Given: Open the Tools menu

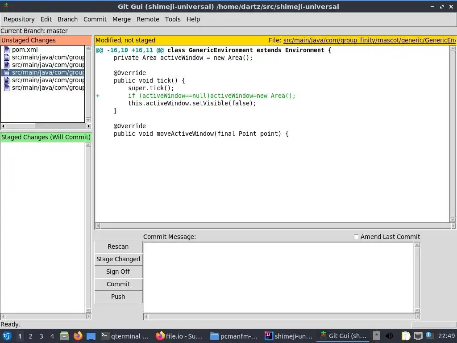Looking at the screenshot, I should pyautogui.click(x=173, y=19).
